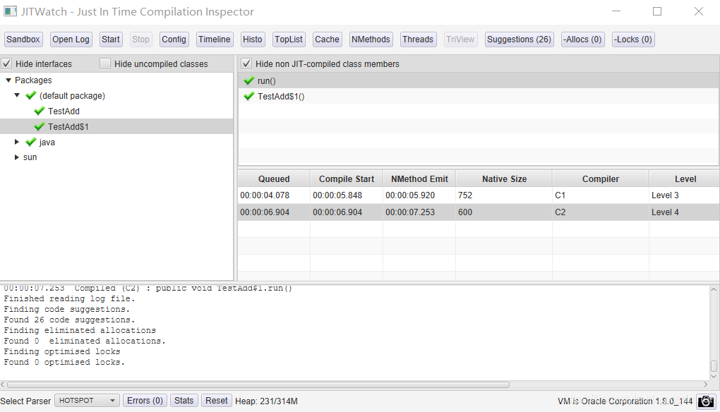The height and width of the screenshot is (412, 720).
Task: Click the Level column header
Action: pyautogui.click(x=685, y=179)
